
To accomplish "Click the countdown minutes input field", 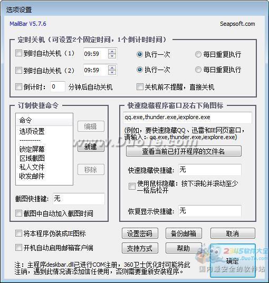I will click(57, 86).
